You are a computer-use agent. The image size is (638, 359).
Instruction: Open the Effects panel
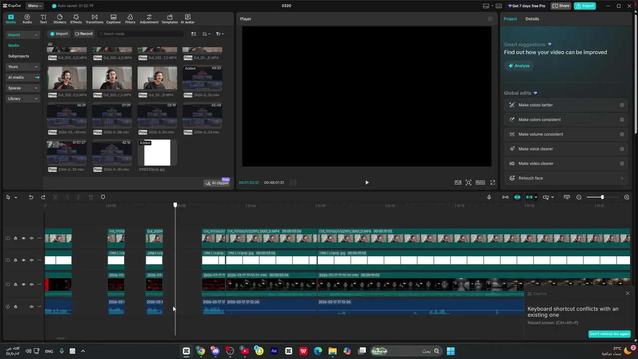click(x=76, y=19)
